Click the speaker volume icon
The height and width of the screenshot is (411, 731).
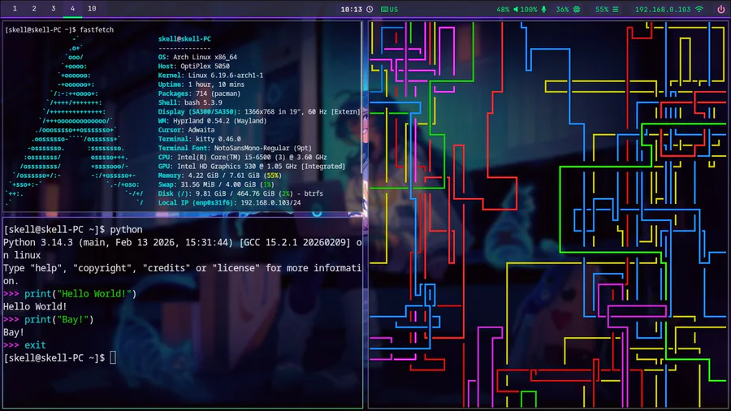point(516,9)
